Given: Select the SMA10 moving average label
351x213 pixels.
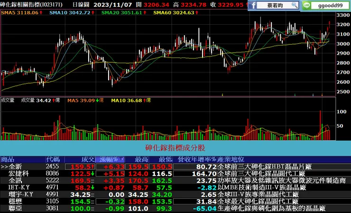Looking at the screenshot, I should click(x=69, y=13).
